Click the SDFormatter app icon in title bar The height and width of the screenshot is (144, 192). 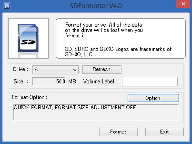[7, 6]
